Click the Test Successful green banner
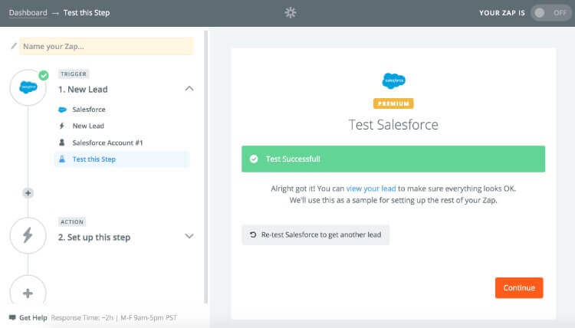Viewport: 575px width, 328px height. tap(393, 159)
